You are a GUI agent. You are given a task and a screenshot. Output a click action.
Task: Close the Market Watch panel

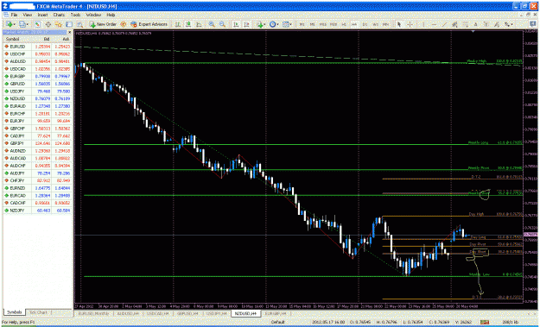[70, 32]
